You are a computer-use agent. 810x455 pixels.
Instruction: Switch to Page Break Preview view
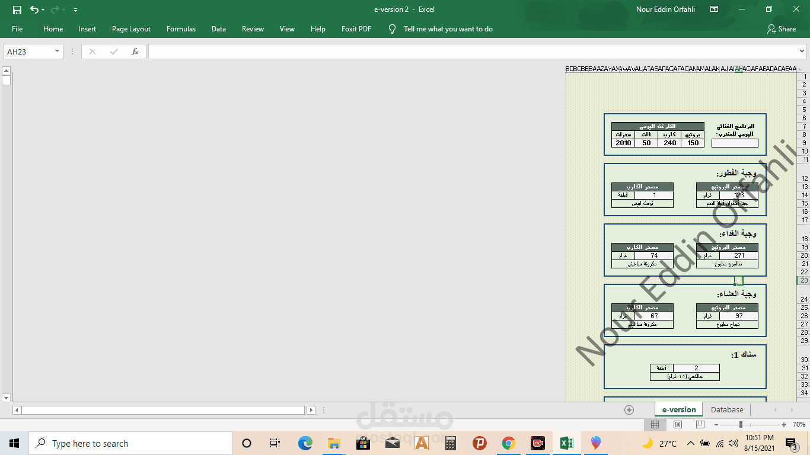[700, 425]
